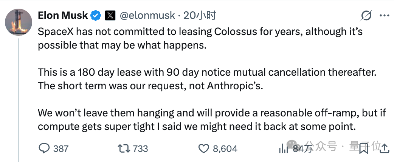This screenshot has height=162, width=394.
Task: Click the Elon Musk display name
Action: 62,16
